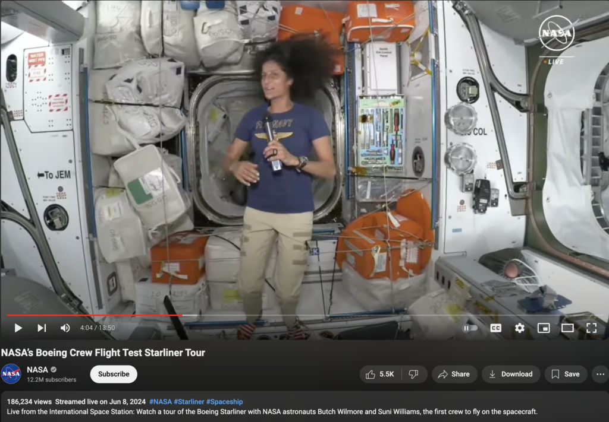Open the NASA channel avatar

(x=11, y=374)
